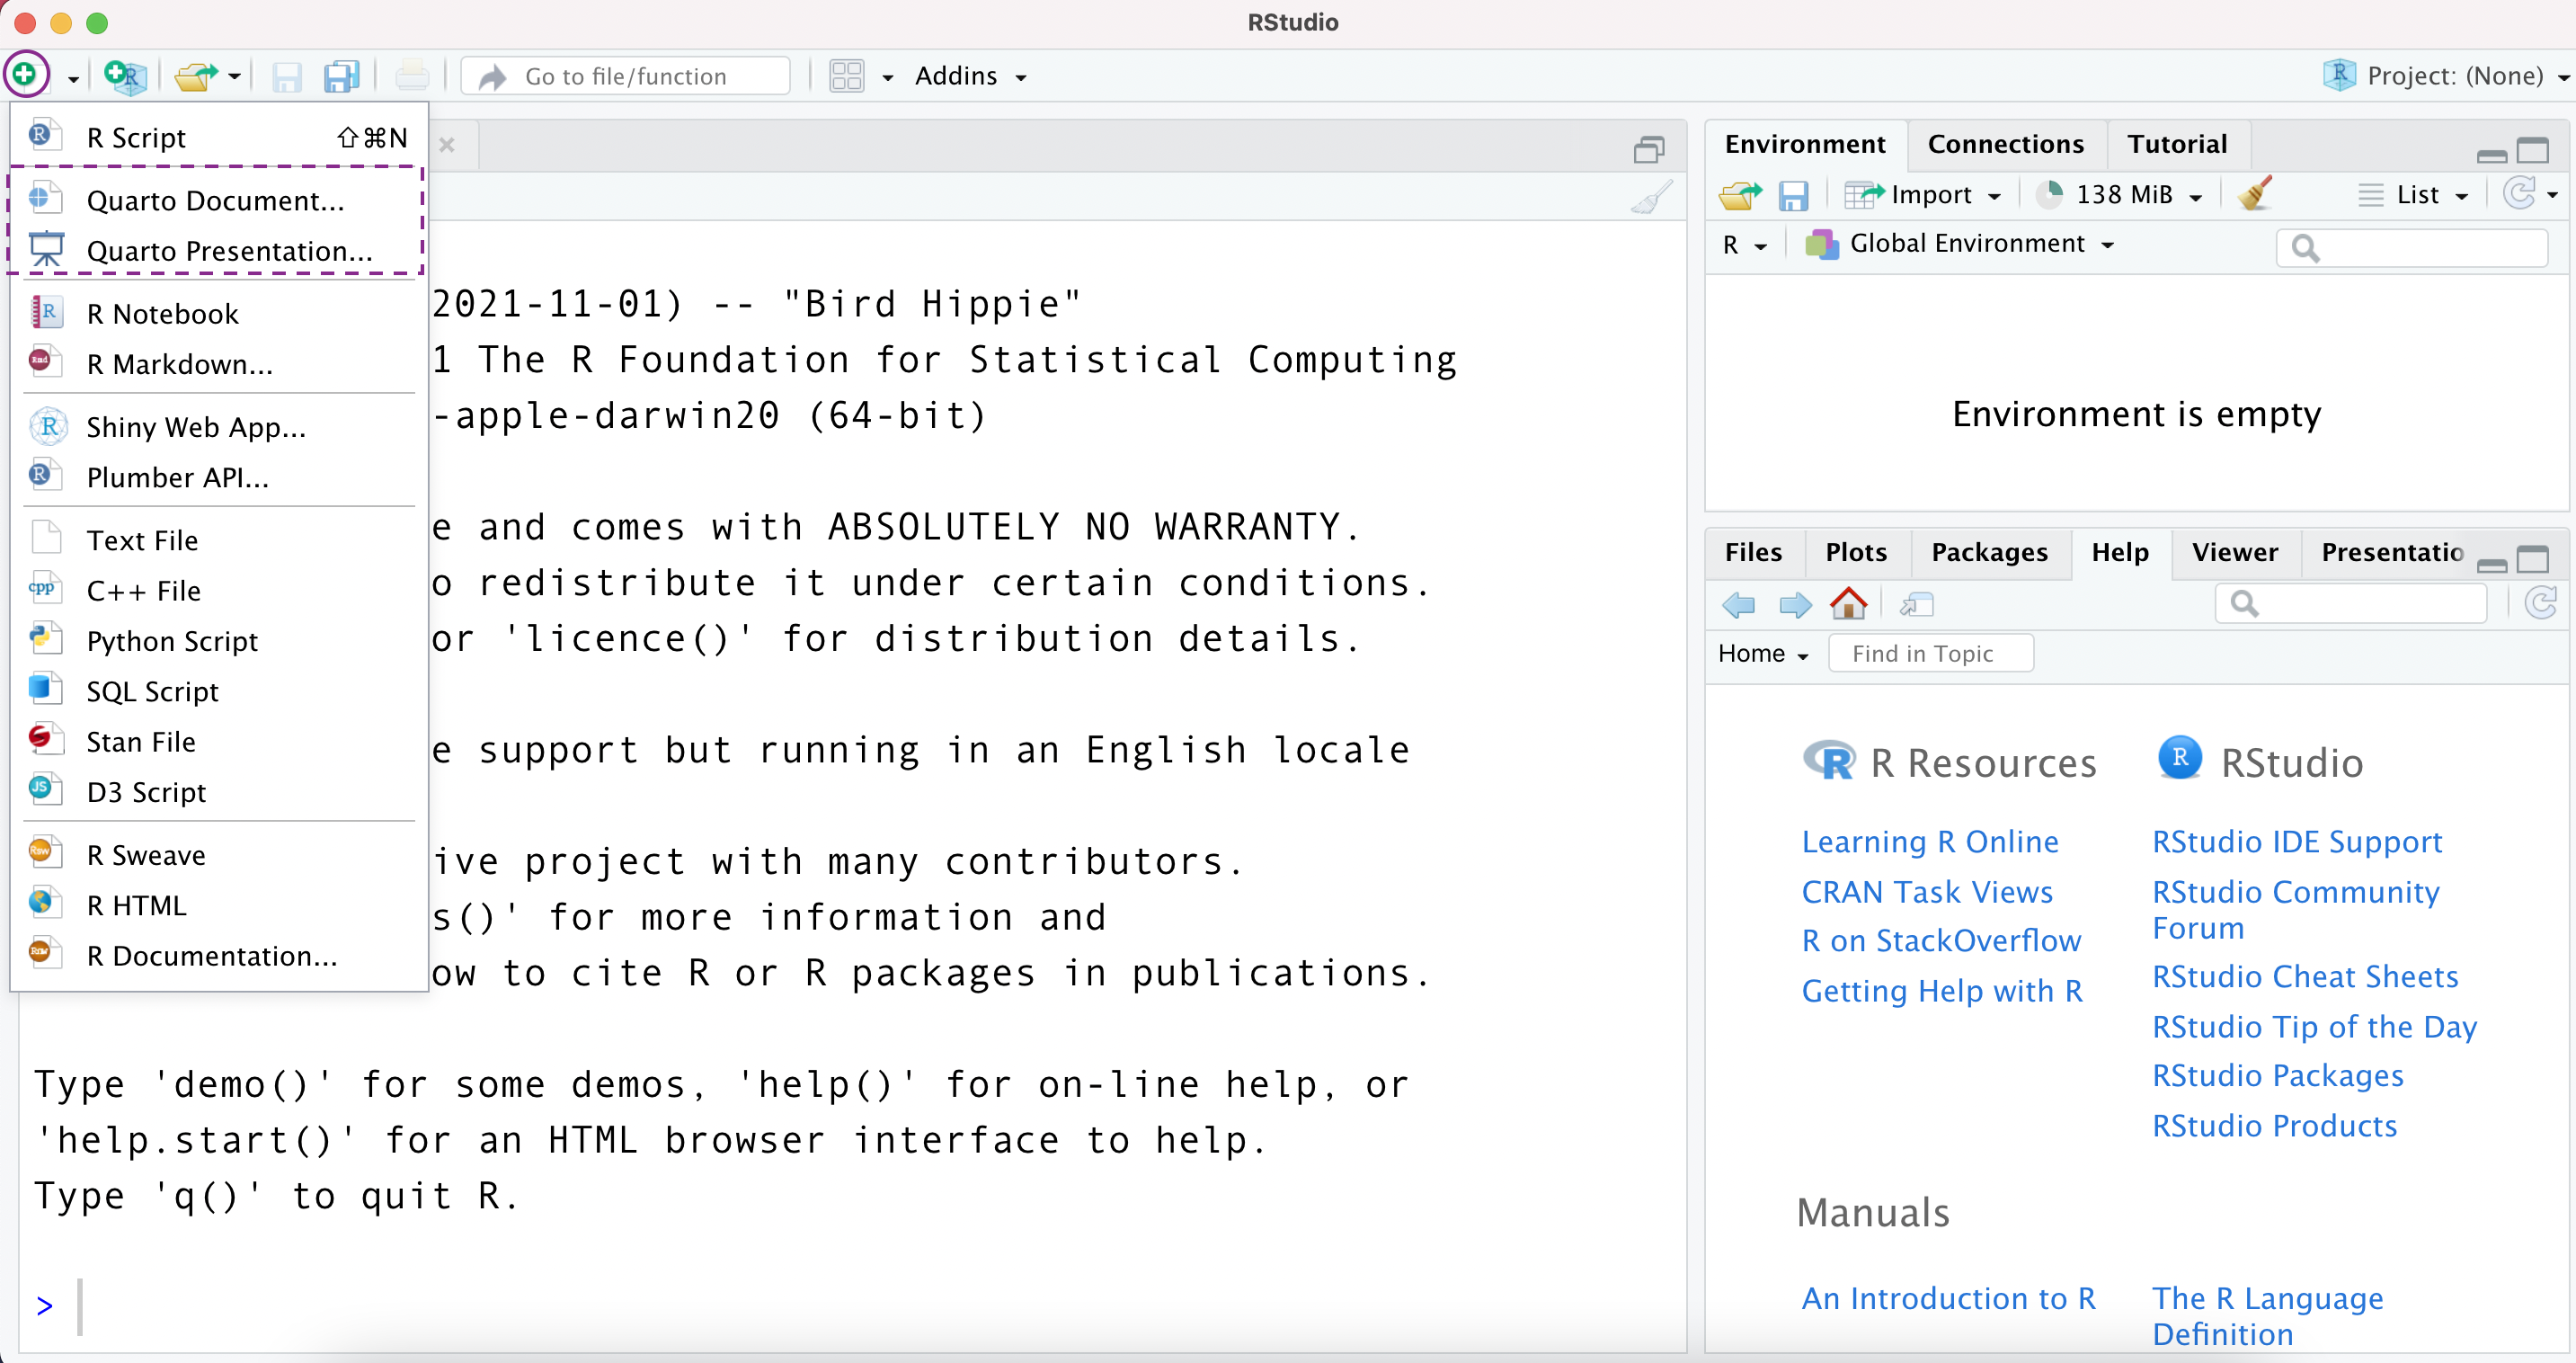Maximize the Help pane
This screenshot has height=1363, width=2576.
coord(2535,561)
